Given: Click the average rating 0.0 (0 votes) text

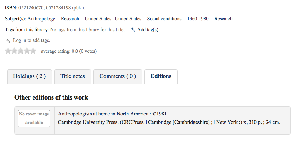Looking at the screenshot, I should coord(69,51).
